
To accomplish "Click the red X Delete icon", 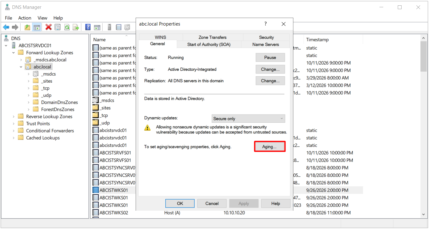I will pyautogui.click(x=48, y=27).
